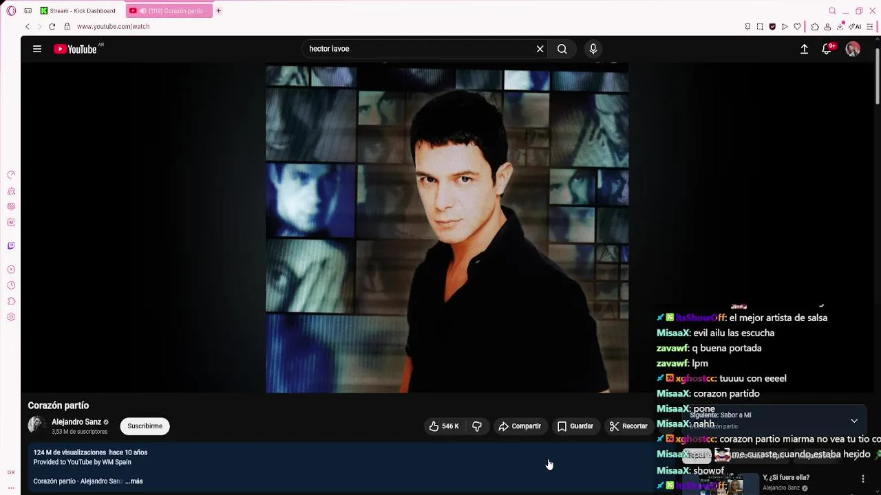Open the tab search magnifier icon
This screenshot has height=495, width=881.
(x=832, y=11)
